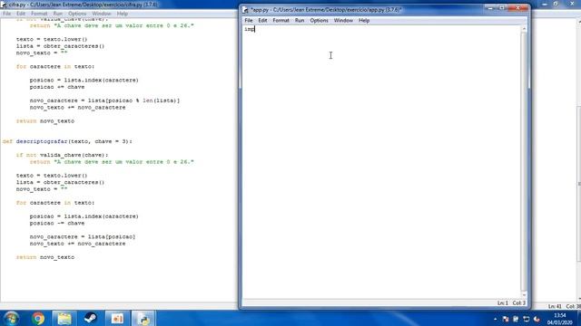Open File menu in cifra.py window
581x326 pixels.
(x=6, y=14)
